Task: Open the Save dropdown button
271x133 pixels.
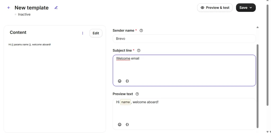Action: [x=246, y=8]
